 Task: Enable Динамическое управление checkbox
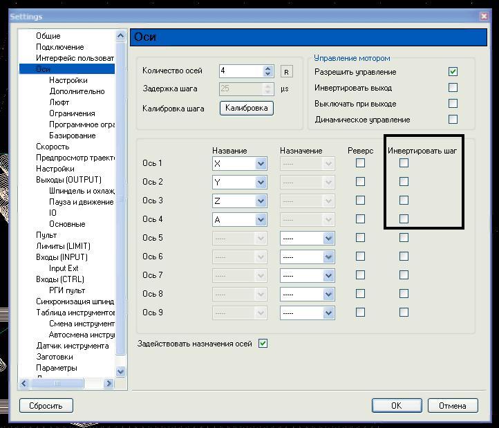point(453,120)
